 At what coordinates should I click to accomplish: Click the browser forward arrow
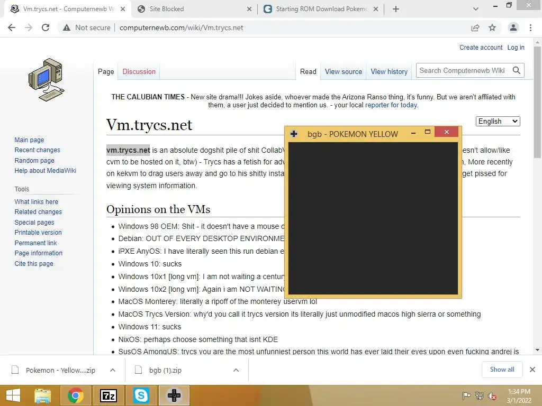pyautogui.click(x=29, y=27)
